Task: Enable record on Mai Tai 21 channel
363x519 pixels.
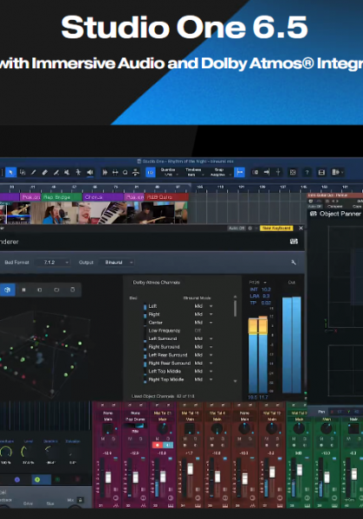Action: click(158, 445)
